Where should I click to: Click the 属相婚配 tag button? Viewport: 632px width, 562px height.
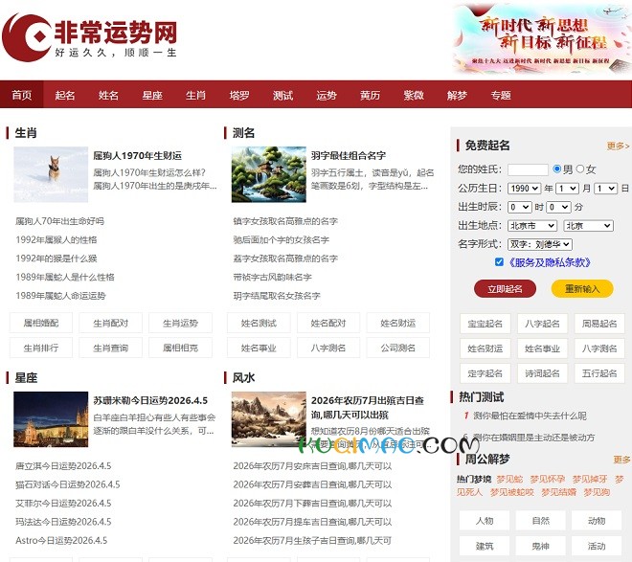click(41, 323)
